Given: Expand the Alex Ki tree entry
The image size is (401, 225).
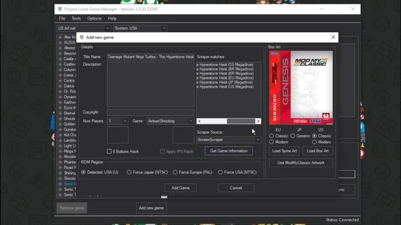Looking at the screenshot, I should (x=60, y=37).
